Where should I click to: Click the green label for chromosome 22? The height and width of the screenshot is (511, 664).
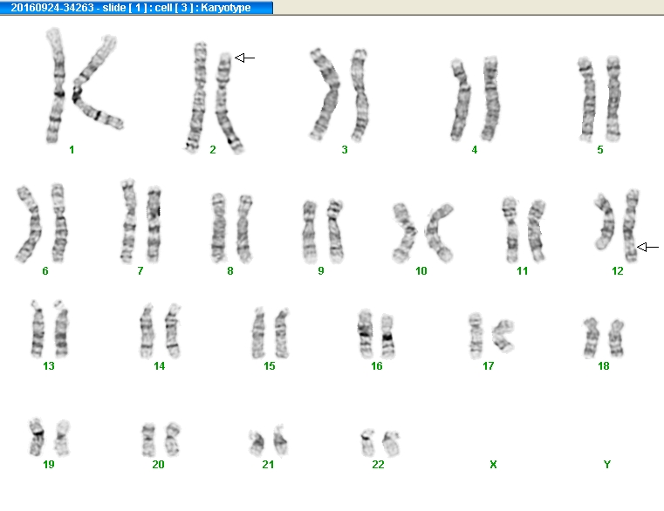click(378, 465)
